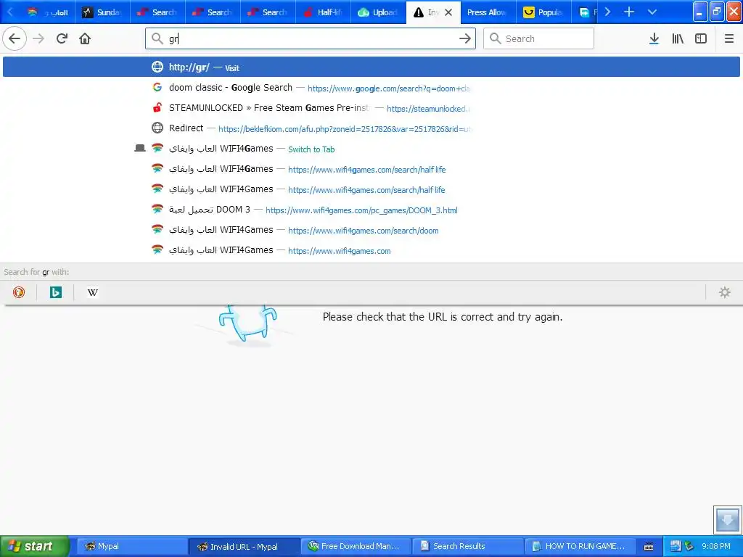Select doom classic - Google Search suggestion
This screenshot has width=743, height=557.
[371, 88]
